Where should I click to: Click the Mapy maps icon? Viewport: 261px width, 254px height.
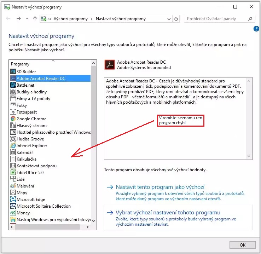coord(13,192)
